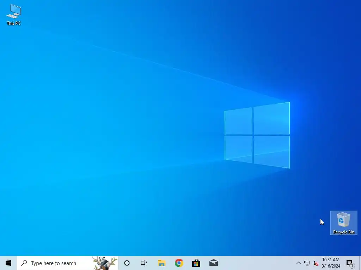Open Task View on the taskbar
The image size is (361, 270).
tap(144, 263)
